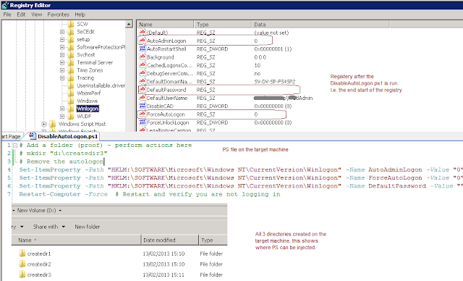
Task: Expand the Winlogon key node
Action: point(62,109)
